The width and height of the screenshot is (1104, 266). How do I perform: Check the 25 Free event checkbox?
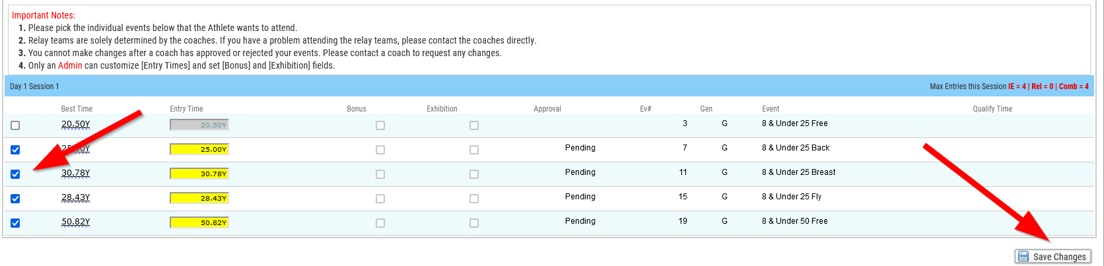point(15,125)
